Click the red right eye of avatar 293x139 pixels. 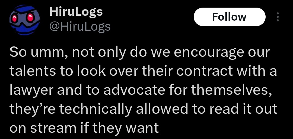30,18
